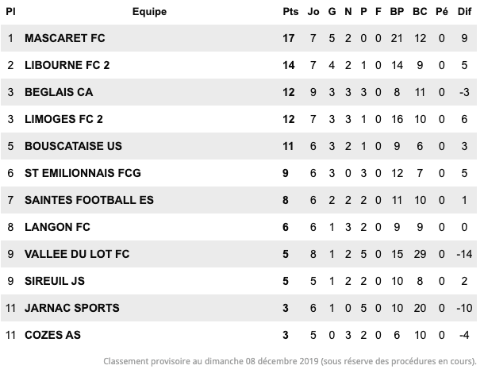Click the Pts column header
The height and width of the screenshot is (373, 484).
(x=290, y=12)
